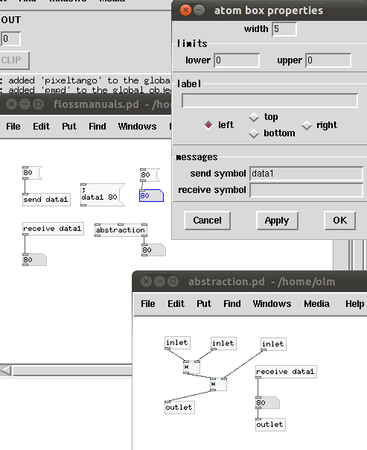Open Media menu in abstraction.pd window
Image resolution: width=367 pixels, height=450 pixels.
(x=316, y=304)
